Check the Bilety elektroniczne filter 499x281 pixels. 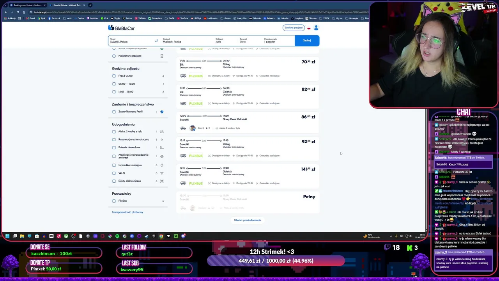pyautogui.click(x=114, y=181)
